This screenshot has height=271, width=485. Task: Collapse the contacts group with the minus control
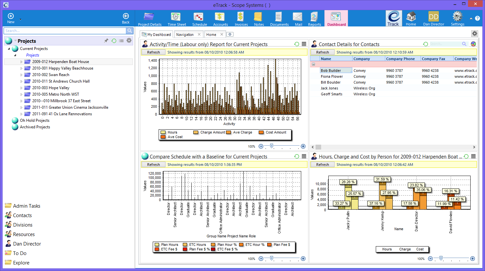(x=313, y=64)
